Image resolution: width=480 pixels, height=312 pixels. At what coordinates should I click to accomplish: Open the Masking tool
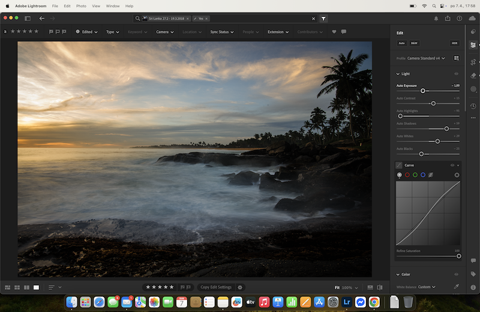pos(473,89)
